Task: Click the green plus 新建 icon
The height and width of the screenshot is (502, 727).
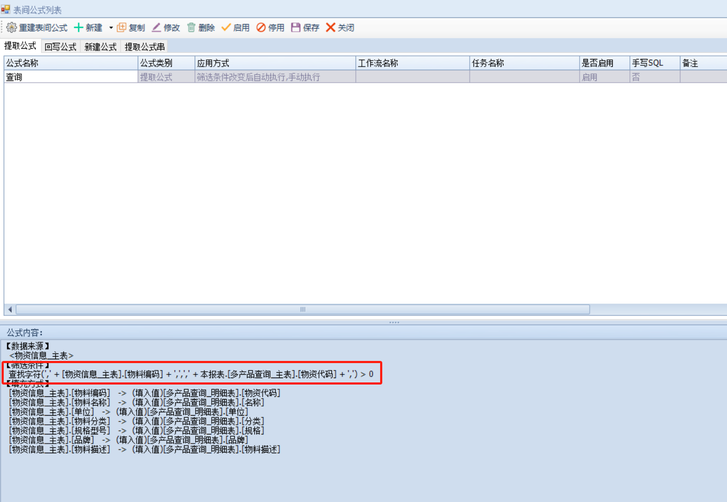Action: [78, 27]
